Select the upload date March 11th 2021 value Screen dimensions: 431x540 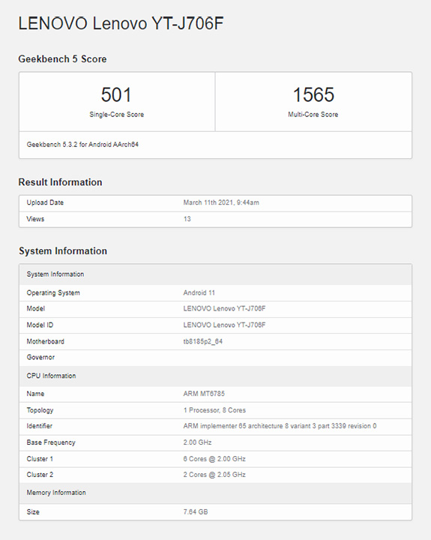[x=221, y=202]
